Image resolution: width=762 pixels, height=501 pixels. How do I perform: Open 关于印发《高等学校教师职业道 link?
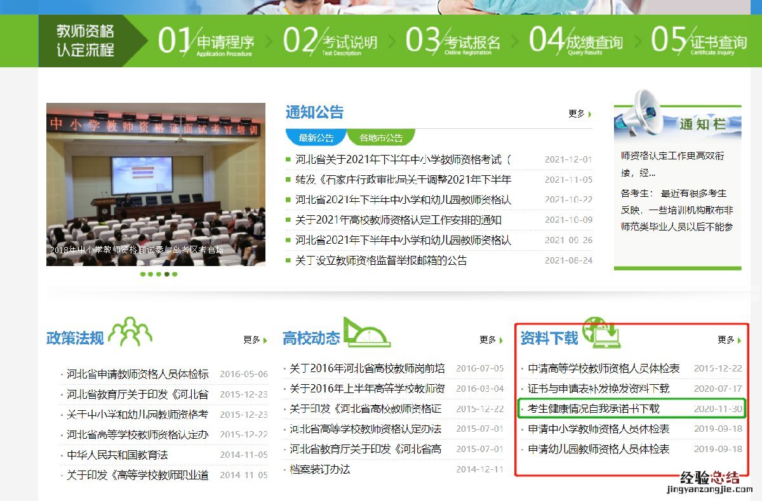coord(138,476)
